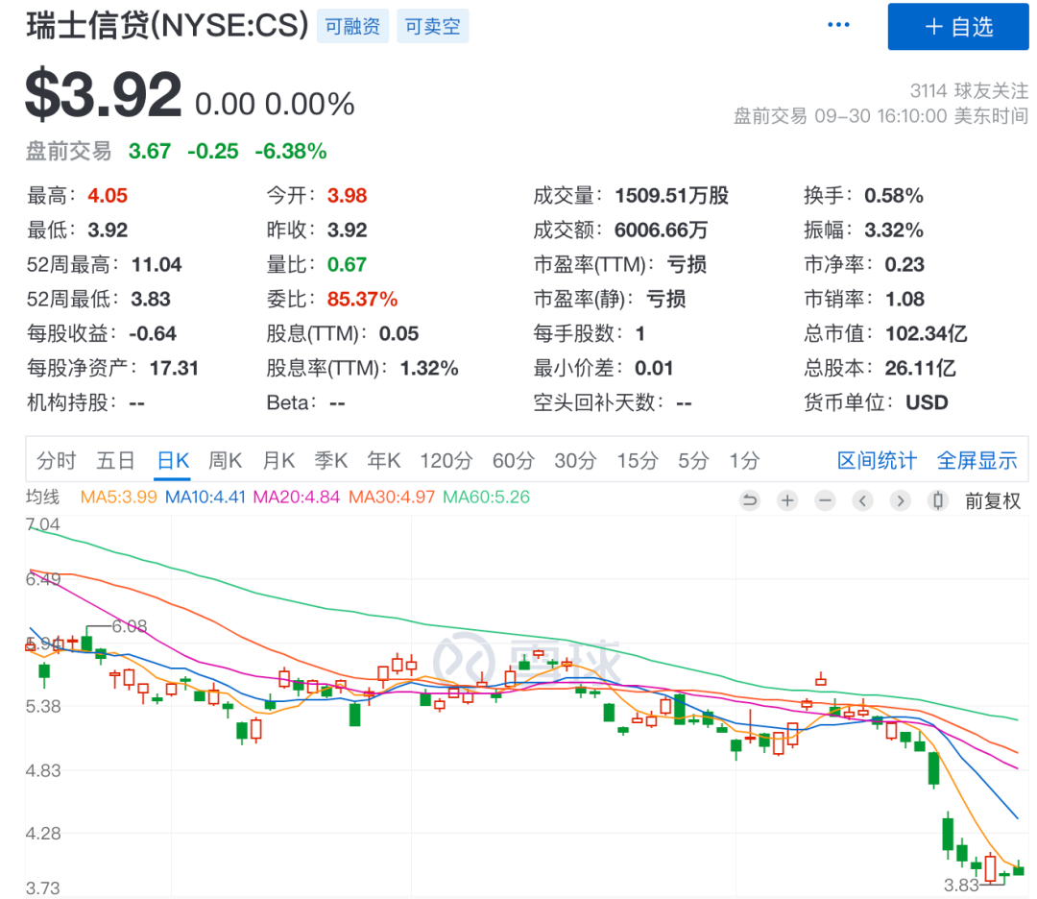Click the 3114 球友关注 followers text
Viewport: 1037px width, 899px height.
969,90
